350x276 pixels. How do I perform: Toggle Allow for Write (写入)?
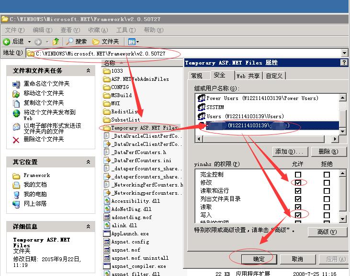click(x=298, y=215)
